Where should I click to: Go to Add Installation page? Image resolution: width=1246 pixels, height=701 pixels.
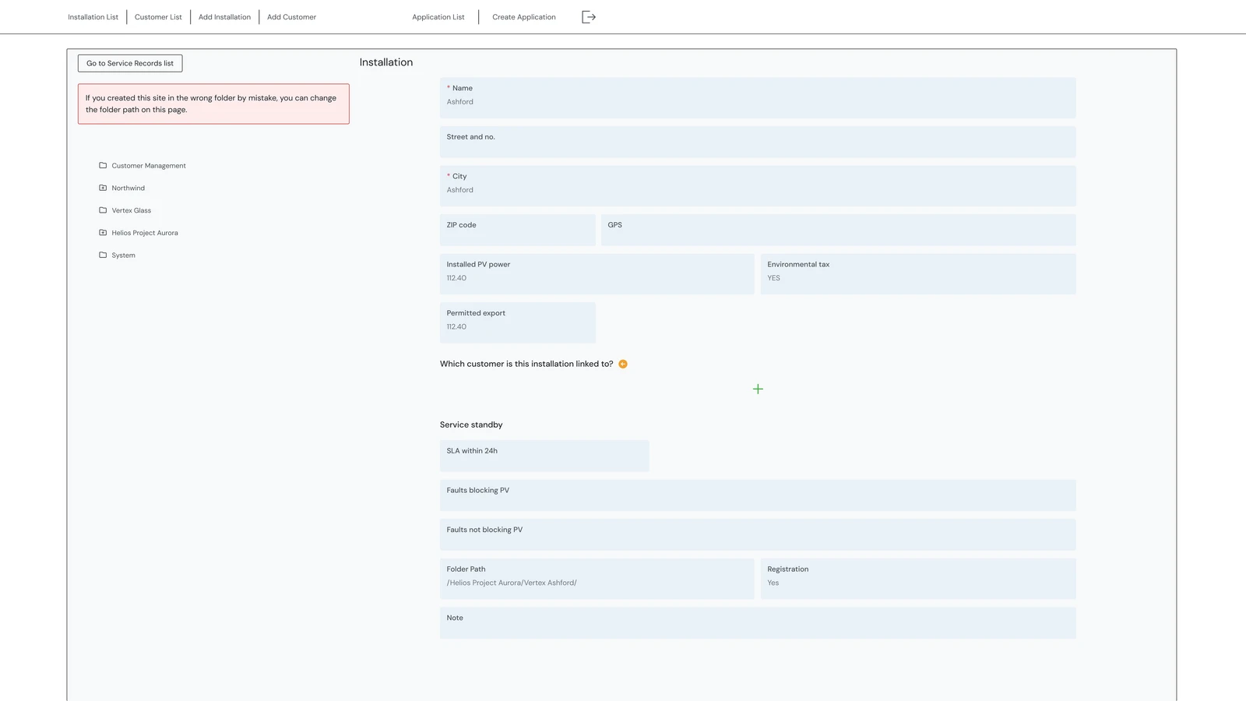click(224, 17)
